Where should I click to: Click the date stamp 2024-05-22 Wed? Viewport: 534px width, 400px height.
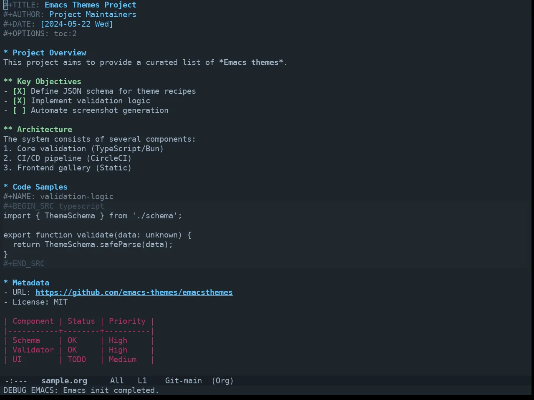(x=77, y=24)
